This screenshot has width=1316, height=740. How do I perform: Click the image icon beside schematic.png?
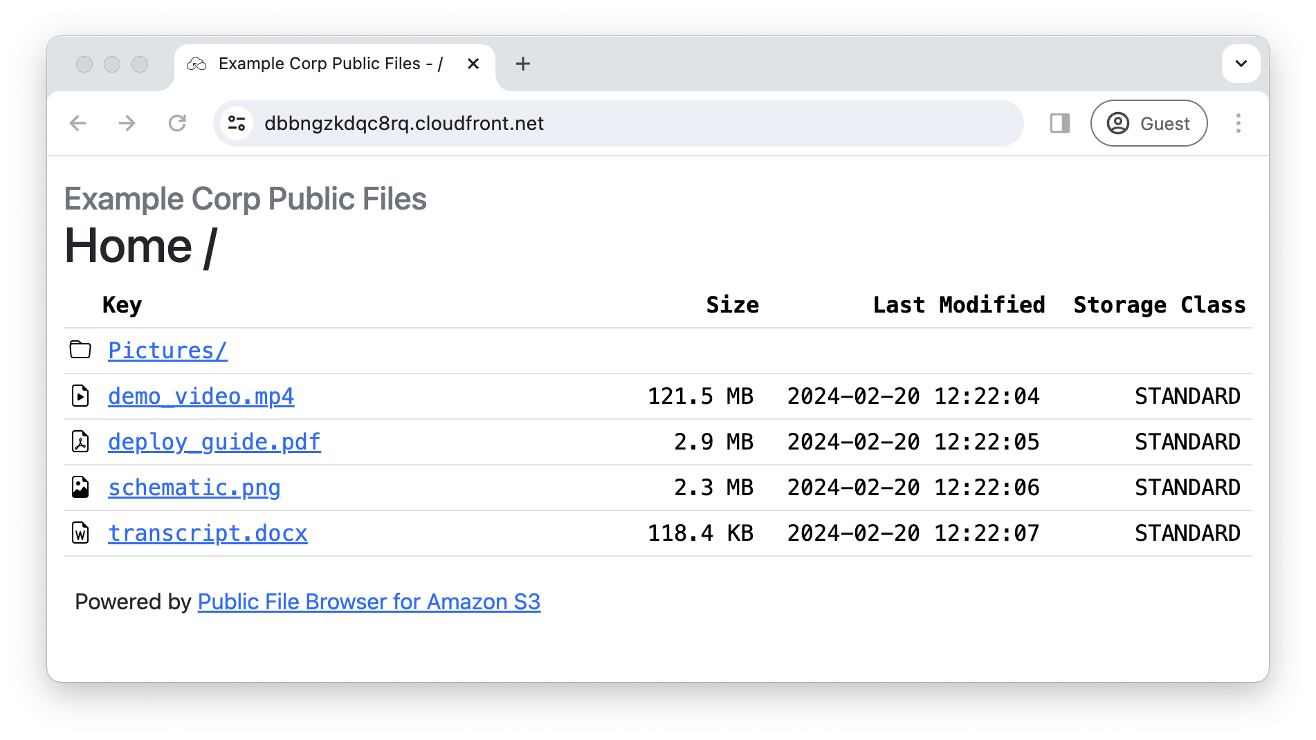(x=80, y=487)
